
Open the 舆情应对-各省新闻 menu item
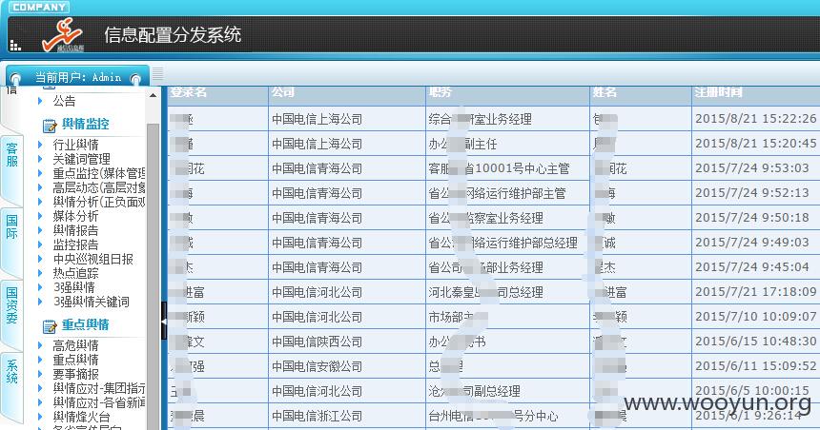[99, 402]
